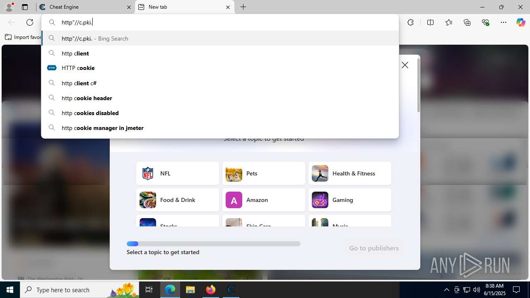Click the Food & Drink thumbnail image
Screen dimensions: 530x298
(148, 200)
